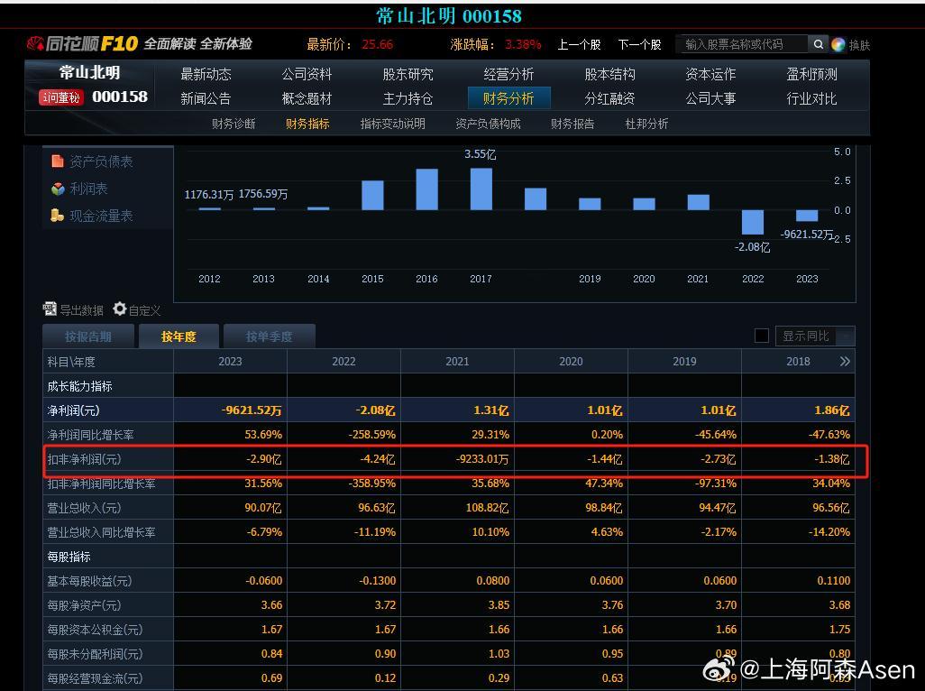Open the 经营分析 menu
925x691 pixels.
pyautogui.click(x=508, y=74)
